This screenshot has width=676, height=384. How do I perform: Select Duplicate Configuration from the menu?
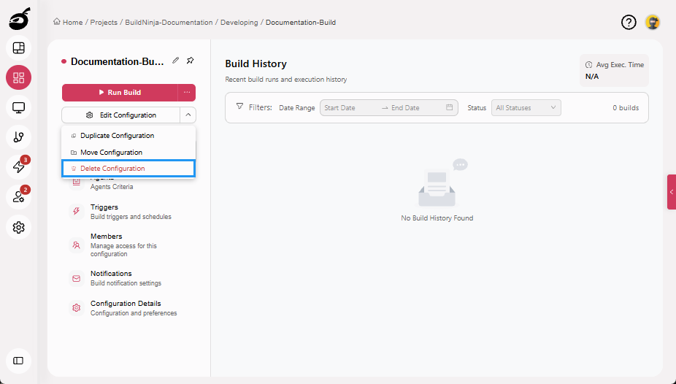(128, 135)
